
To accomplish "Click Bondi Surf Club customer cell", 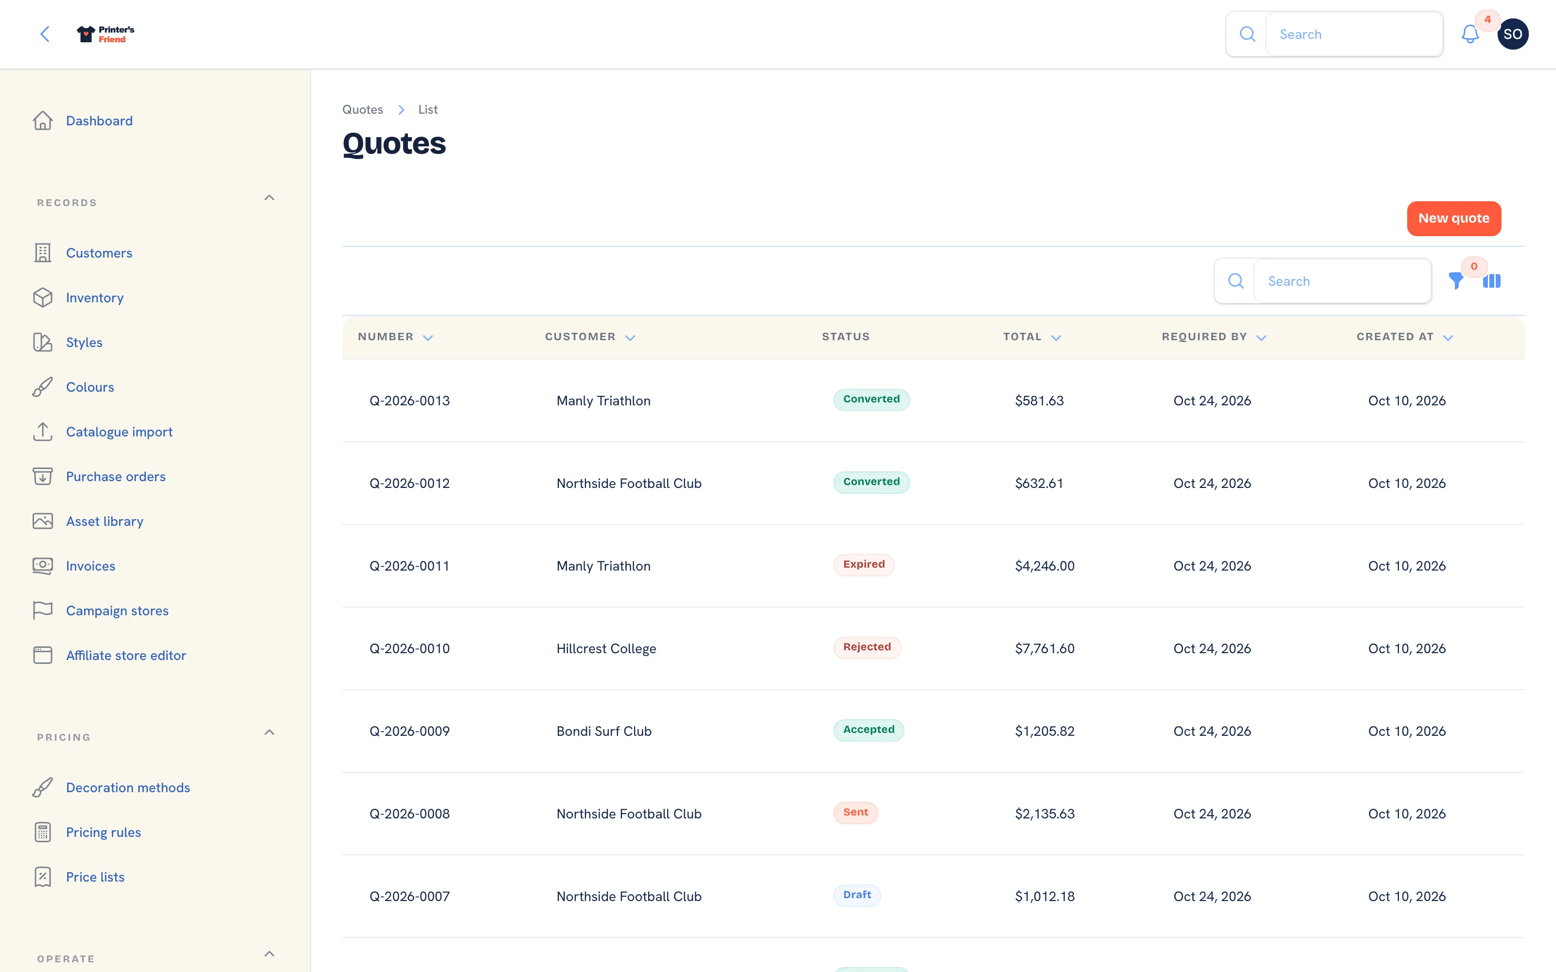I will [604, 731].
